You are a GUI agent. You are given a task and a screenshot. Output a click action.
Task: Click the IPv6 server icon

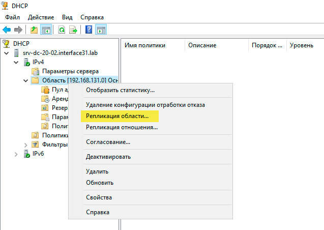tap(26, 154)
